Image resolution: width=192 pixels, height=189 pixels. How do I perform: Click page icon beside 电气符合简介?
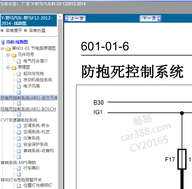[x=19, y=61]
